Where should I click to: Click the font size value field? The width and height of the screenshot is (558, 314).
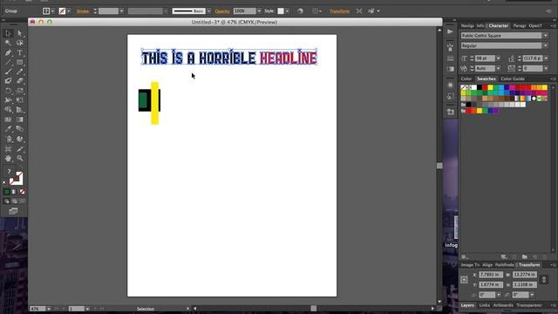pos(485,58)
